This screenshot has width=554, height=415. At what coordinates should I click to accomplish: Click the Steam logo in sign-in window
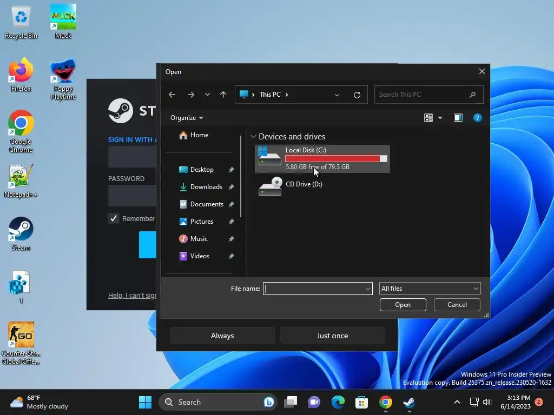tap(121, 111)
